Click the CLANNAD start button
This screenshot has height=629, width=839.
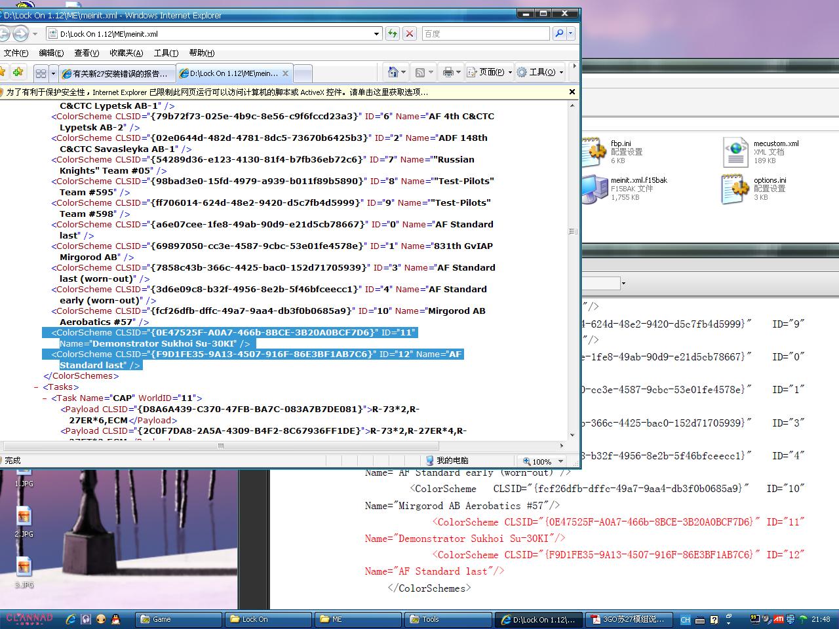29,619
